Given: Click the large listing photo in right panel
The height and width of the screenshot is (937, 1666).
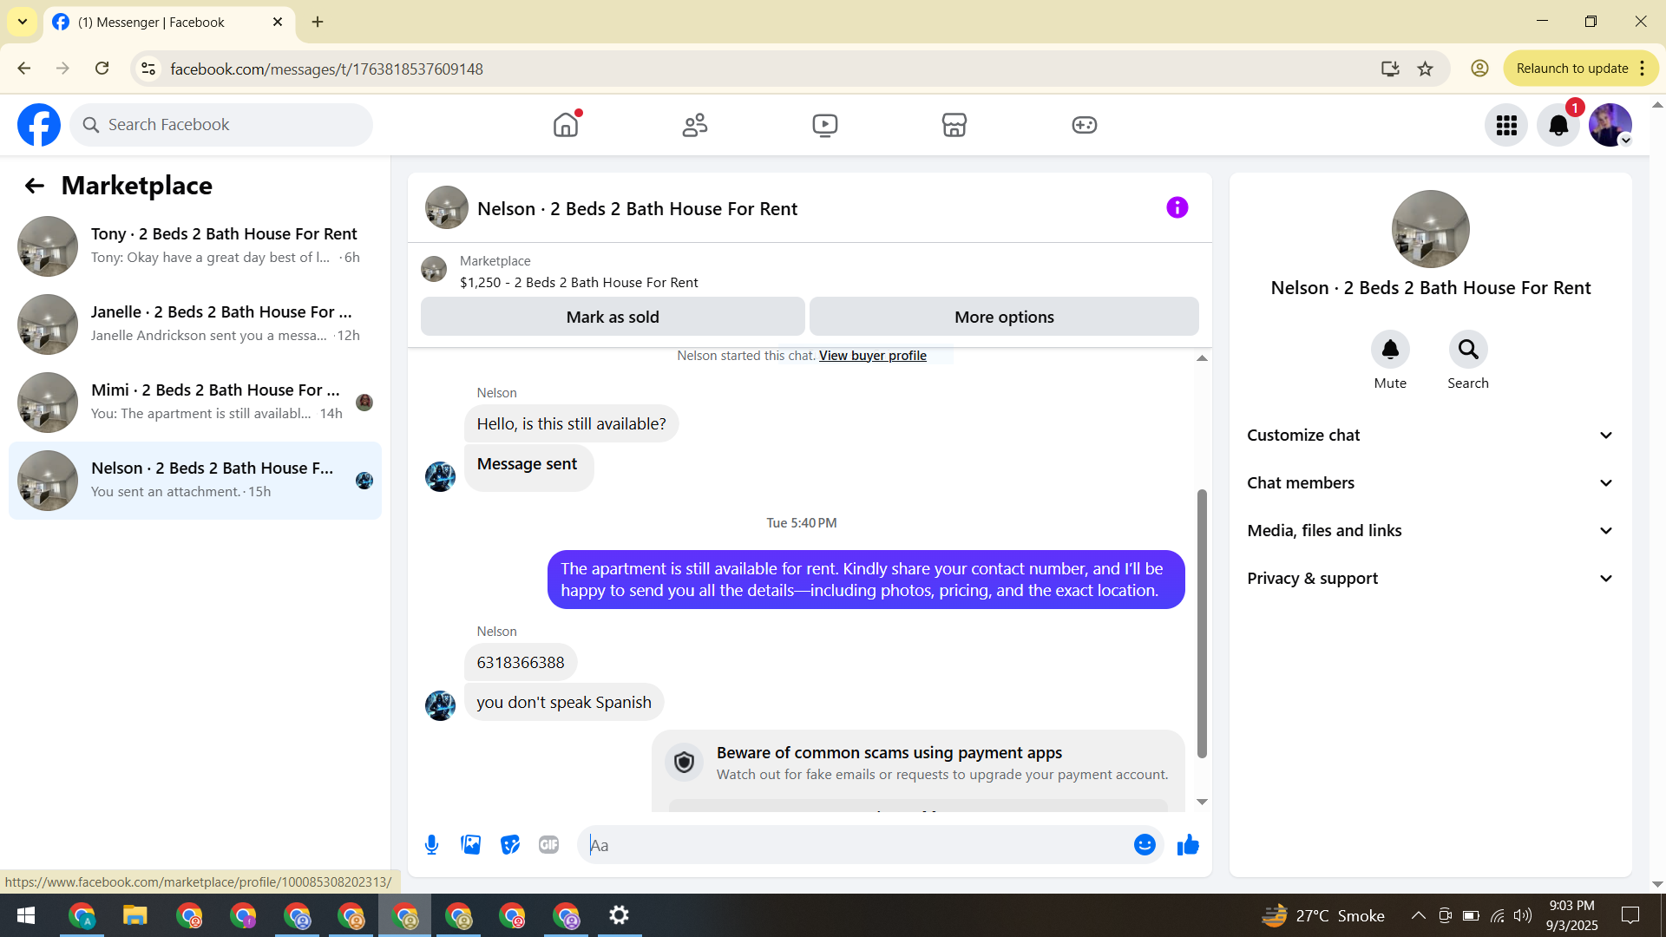Looking at the screenshot, I should click(x=1431, y=229).
